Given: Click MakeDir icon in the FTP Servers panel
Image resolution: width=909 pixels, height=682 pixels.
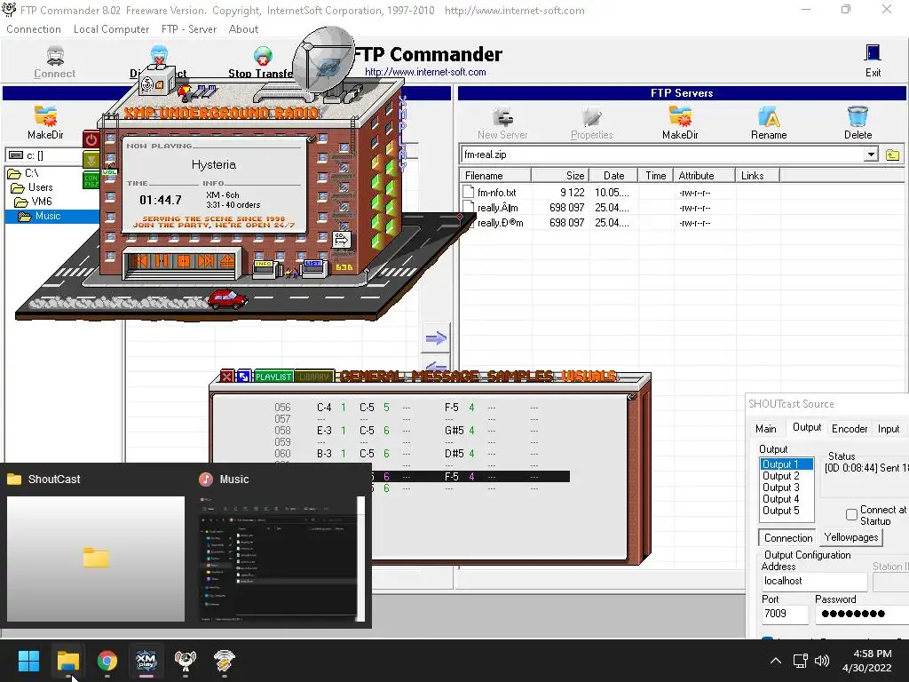Looking at the screenshot, I should [x=680, y=116].
